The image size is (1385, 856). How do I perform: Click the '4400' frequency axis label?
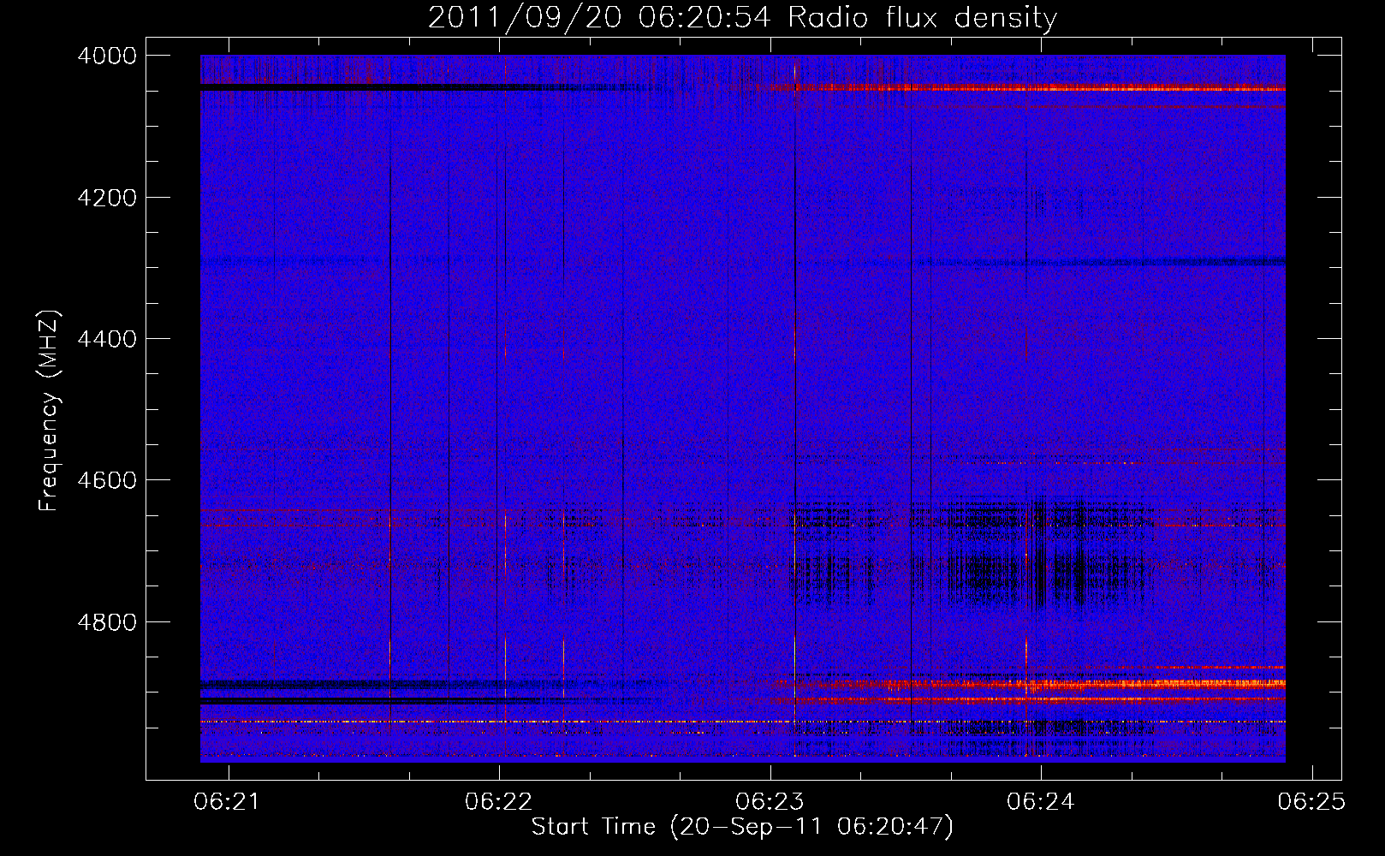[x=107, y=339]
